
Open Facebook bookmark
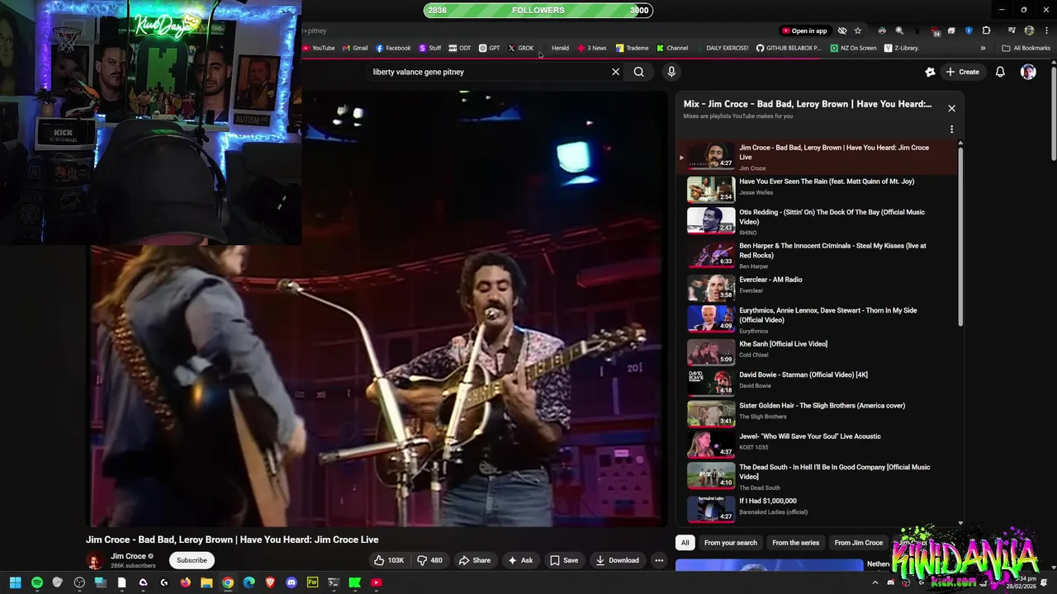coord(393,48)
